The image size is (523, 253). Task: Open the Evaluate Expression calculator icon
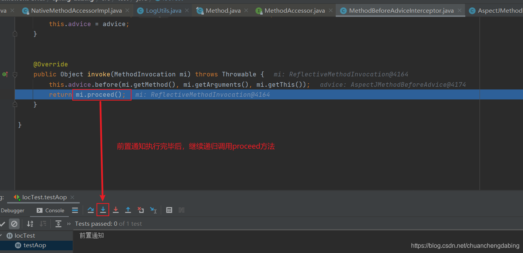[169, 210]
